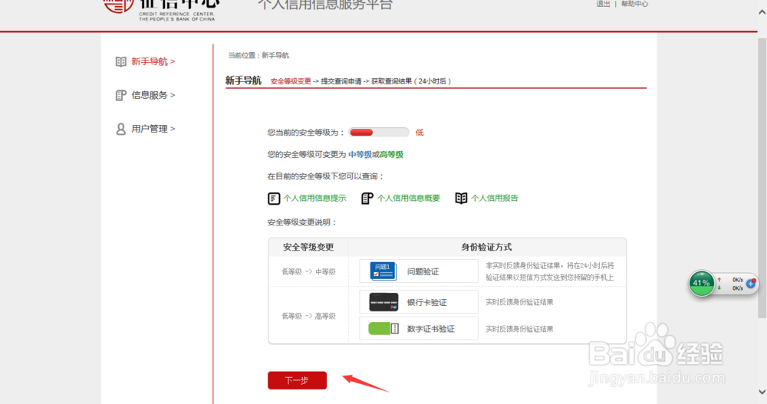Screen dimensions: 767x404
Task: Click the 高等级 security level link
Action: click(x=391, y=155)
